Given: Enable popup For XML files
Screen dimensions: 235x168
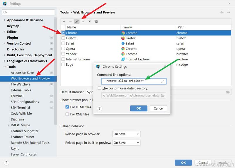Looking at the screenshot, I should [67, 114].
